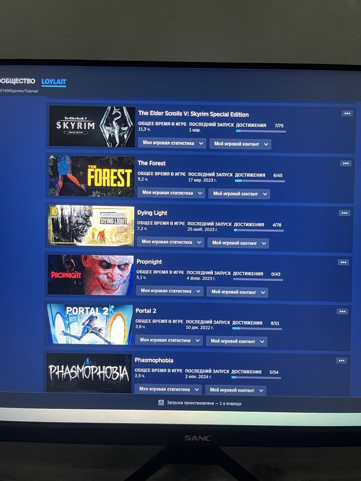Open the three-dot menu for Propnight
The width and height of the screenshot is (361, 481).
coord(343,262)
